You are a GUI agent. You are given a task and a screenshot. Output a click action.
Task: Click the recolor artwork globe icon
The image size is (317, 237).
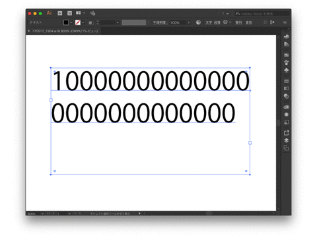point(198,22)
